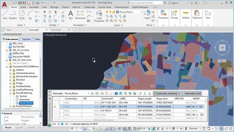
Task: Click the Plot printer icon in quick access toolbar
Action: pos(38,3)
